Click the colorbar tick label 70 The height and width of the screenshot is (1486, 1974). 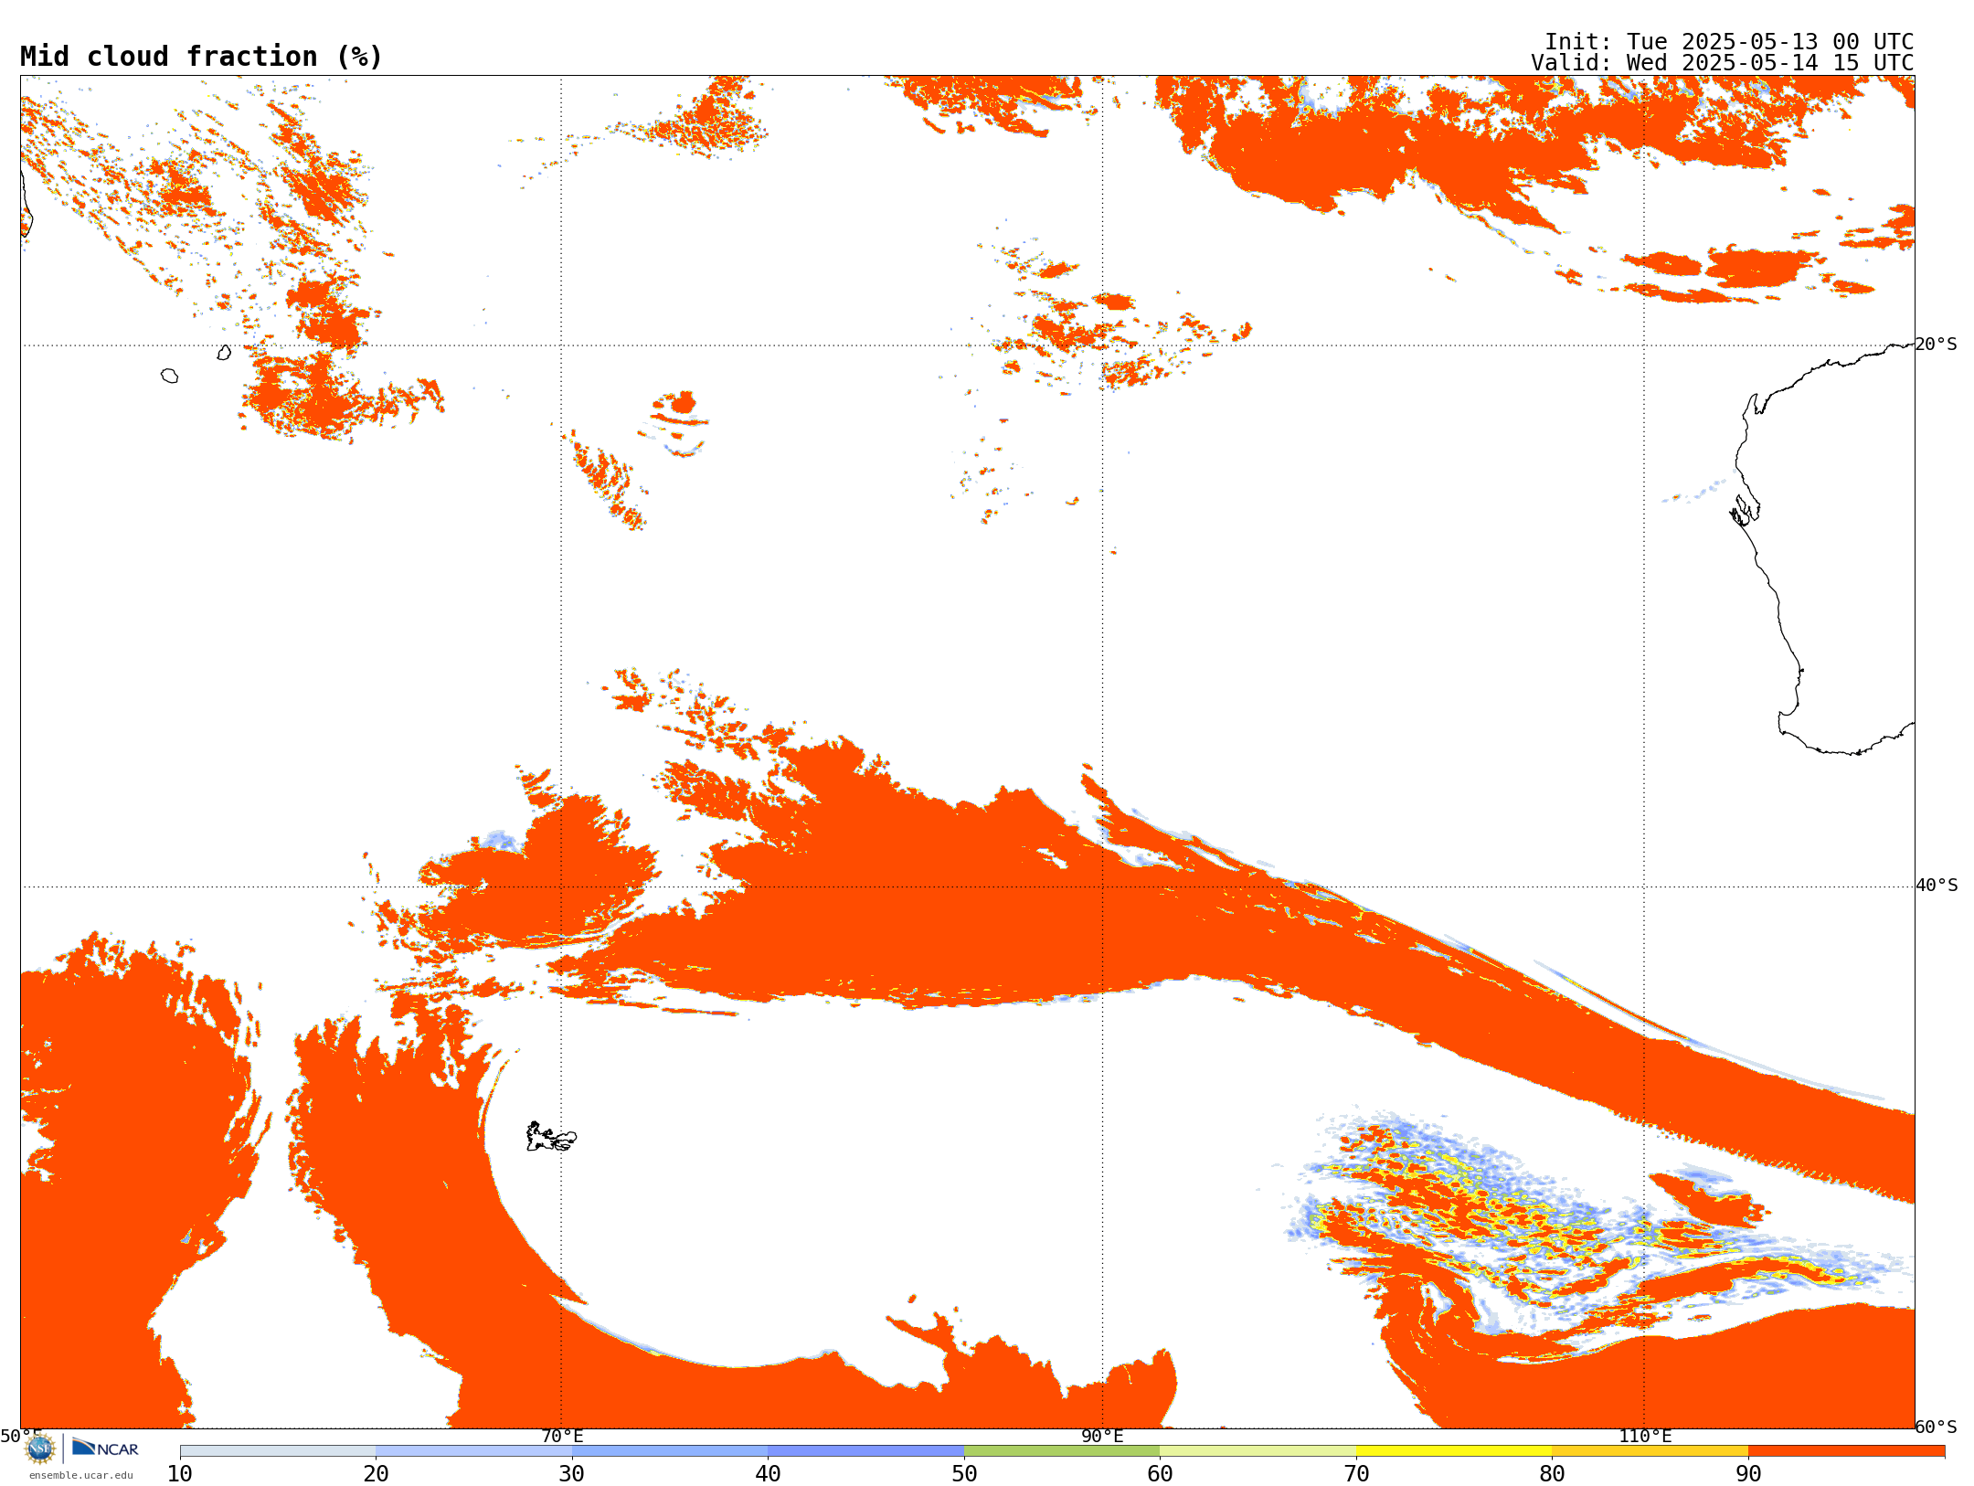1356,1474
